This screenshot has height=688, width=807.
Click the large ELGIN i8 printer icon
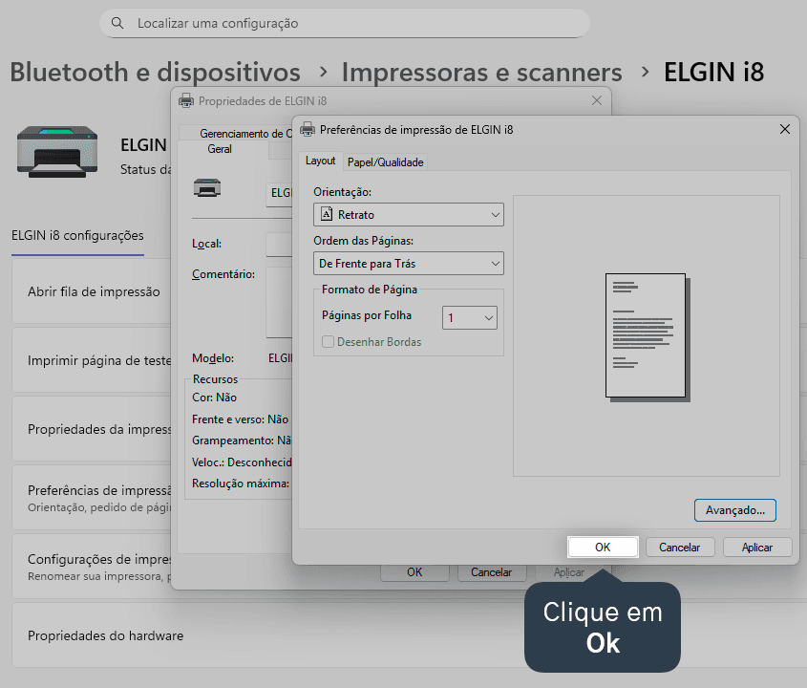[57, 151]
